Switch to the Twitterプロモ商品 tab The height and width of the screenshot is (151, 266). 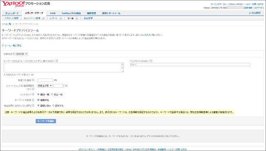pyautogui.click(x=71, y=13)
